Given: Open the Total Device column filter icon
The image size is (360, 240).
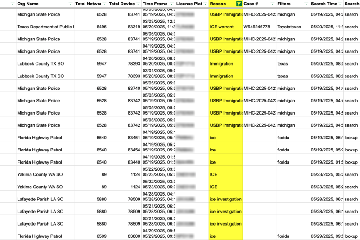Looking at the screenshot, I should tap(138, 4).
